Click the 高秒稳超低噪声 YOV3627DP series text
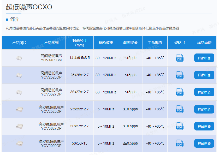This screenshot has width=219, height=155. pyautogui.click(x=51, y=126)
